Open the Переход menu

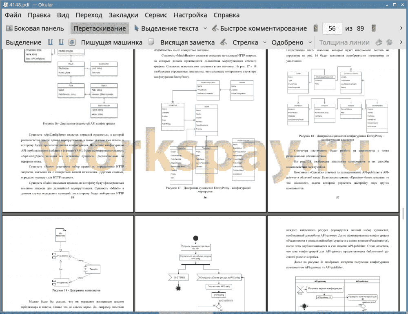point(89,15)
